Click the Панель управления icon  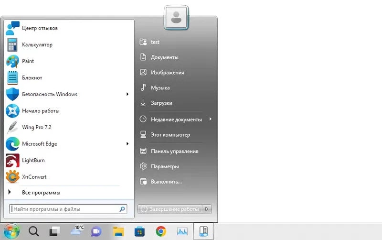[x=143, y=151]
